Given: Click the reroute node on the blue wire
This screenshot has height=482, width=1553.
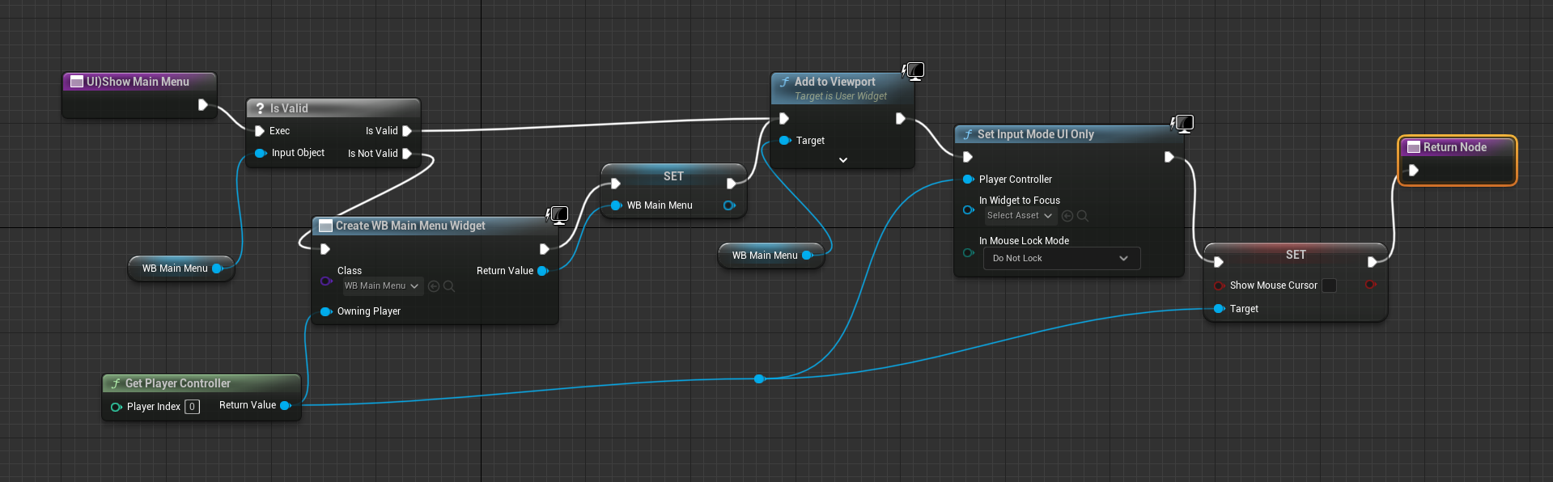Looking at the screenshot, I should click(x=759, y=378).
